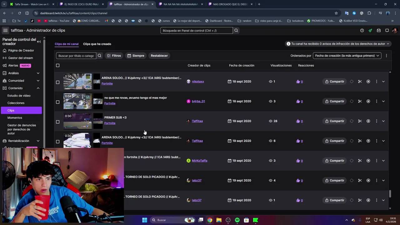Open File Explorer in the taskbar
400x225 pixels.
[219, 220]
